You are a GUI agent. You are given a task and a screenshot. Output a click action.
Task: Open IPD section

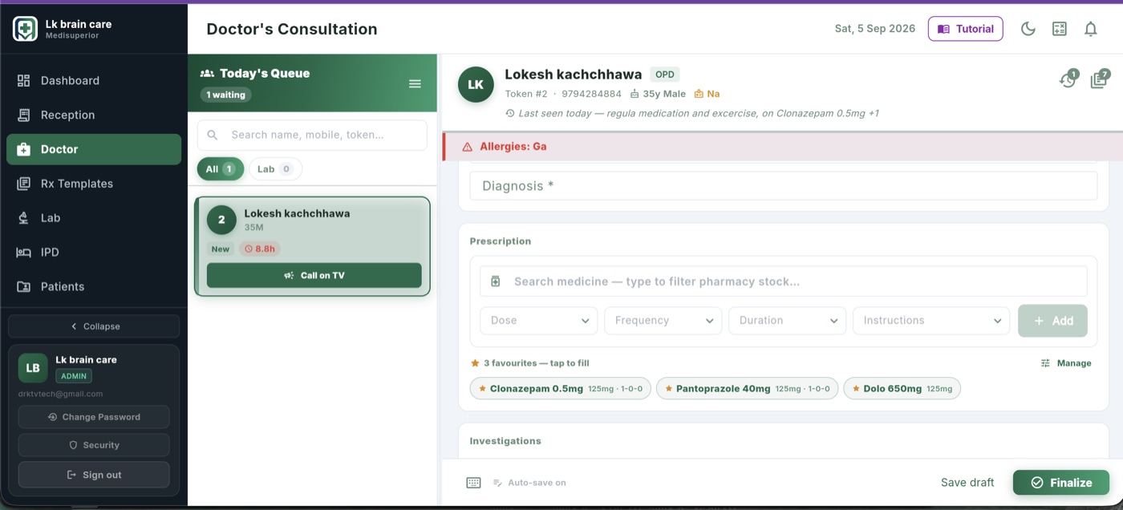[x=94, y=253]
